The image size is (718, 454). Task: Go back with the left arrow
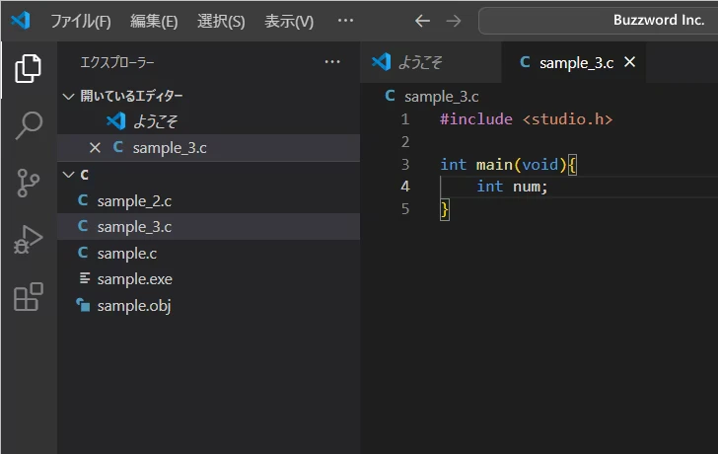click(422, 21)
